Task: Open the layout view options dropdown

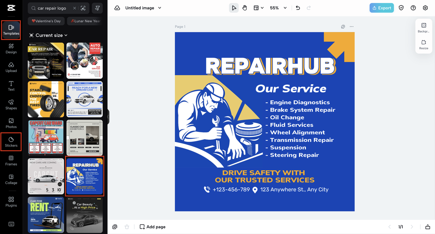Action: click(x=259, y=8)
